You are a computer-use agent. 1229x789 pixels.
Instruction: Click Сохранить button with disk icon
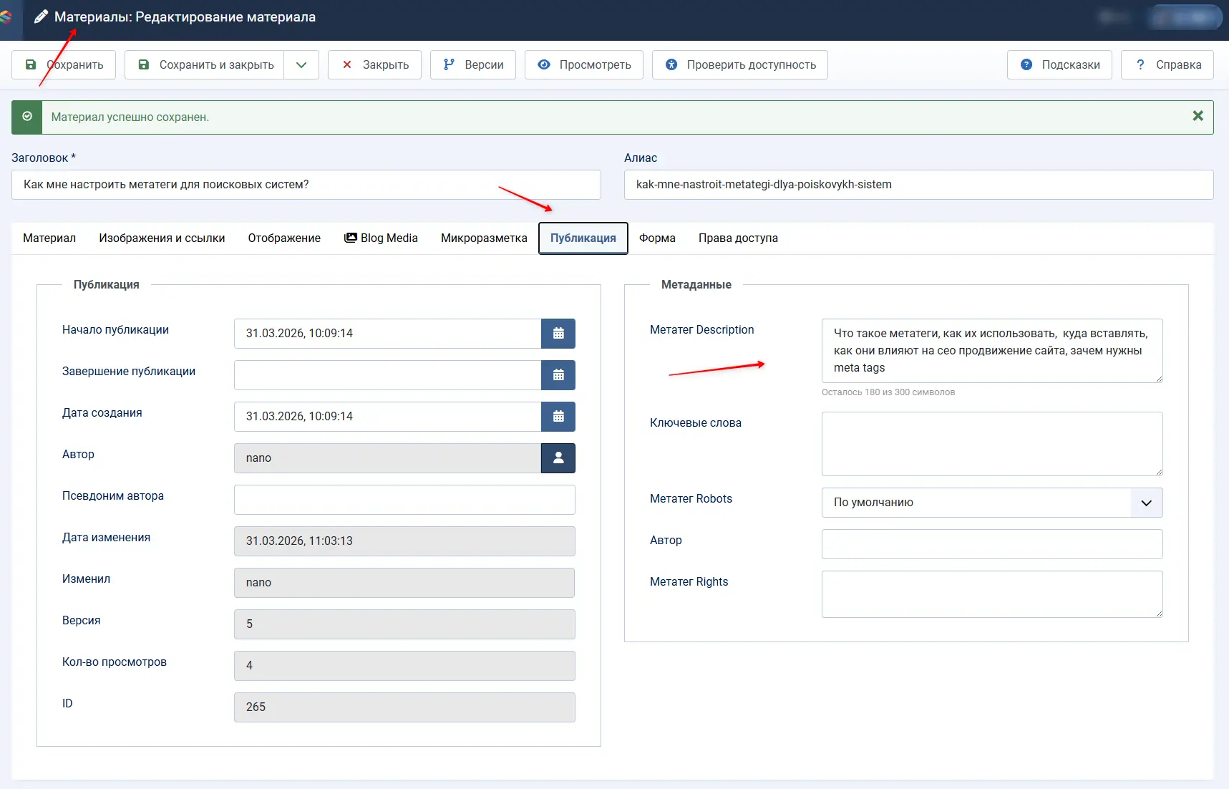coord(64,65)
